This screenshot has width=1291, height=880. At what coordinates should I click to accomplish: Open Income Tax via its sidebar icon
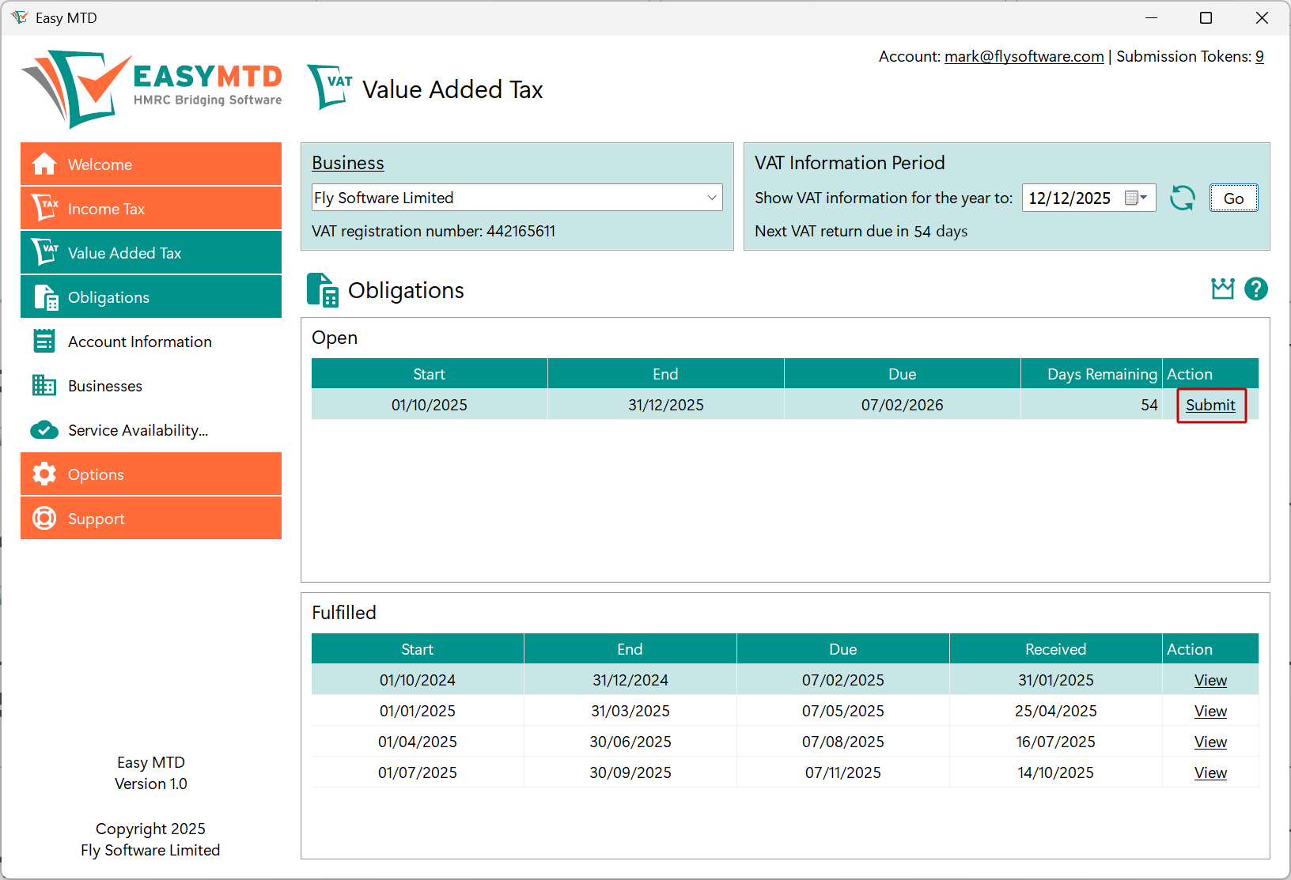click(44, 208)
